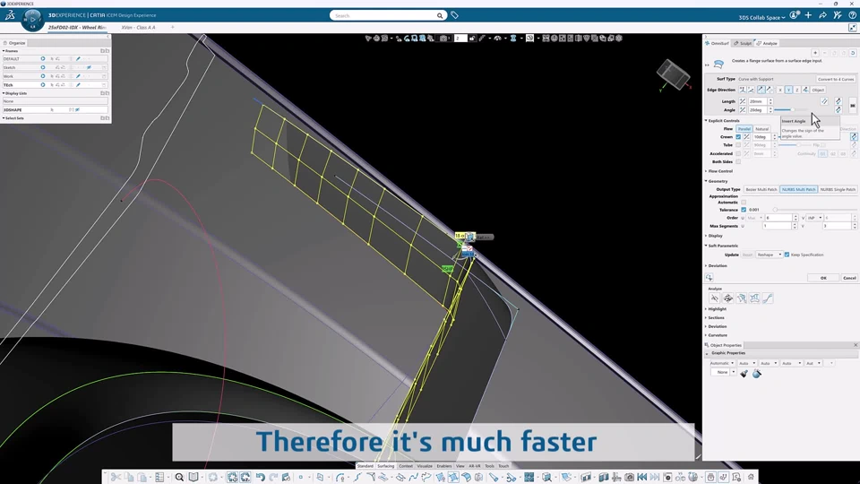
Task: Expand the Display section
Action: [707, 236]
